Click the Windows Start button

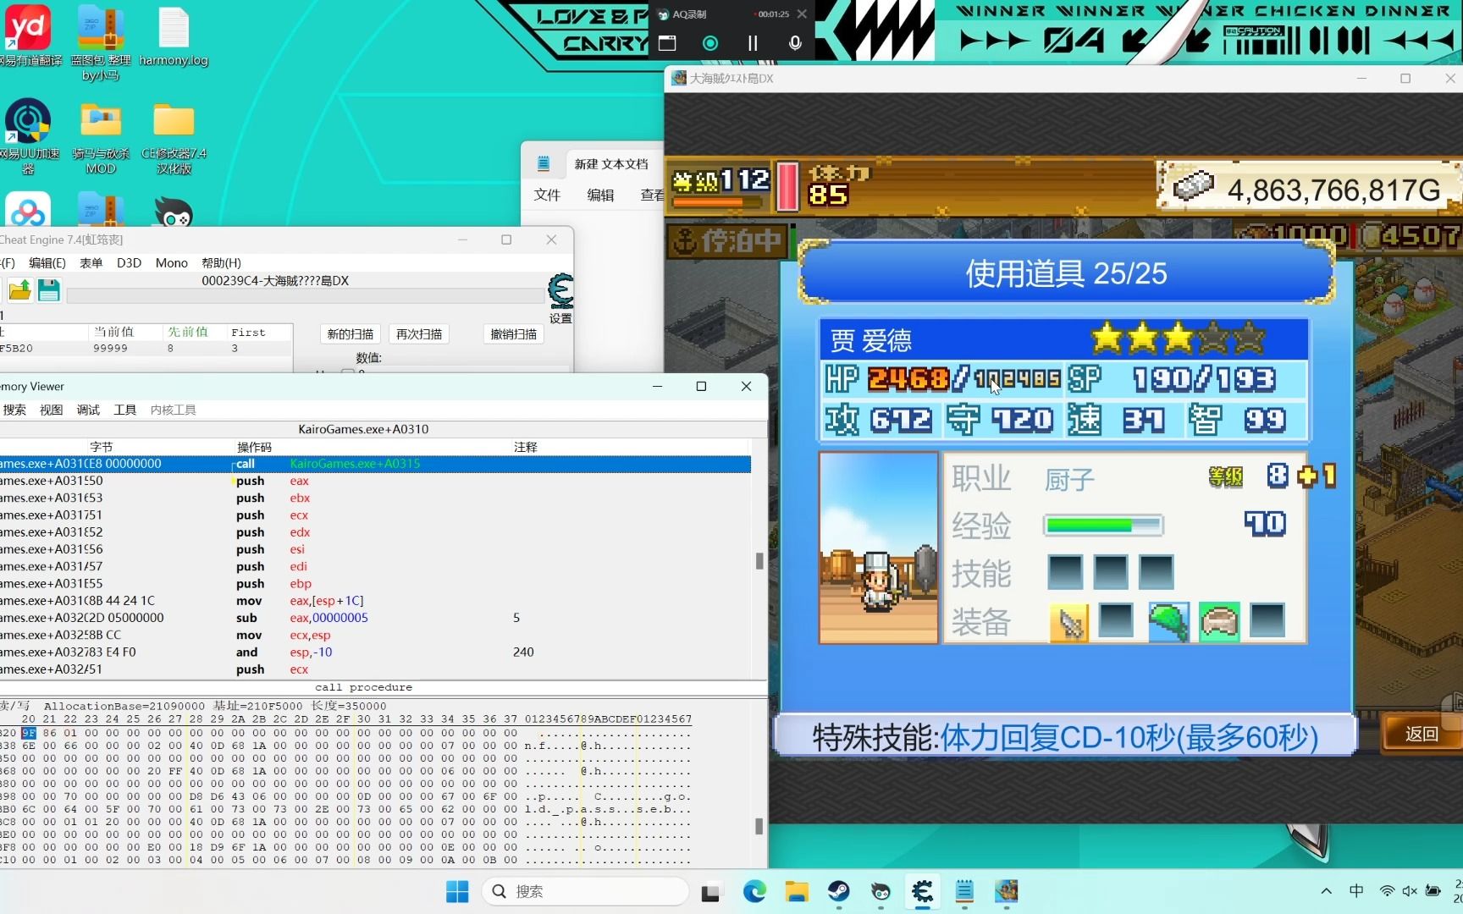457,891
